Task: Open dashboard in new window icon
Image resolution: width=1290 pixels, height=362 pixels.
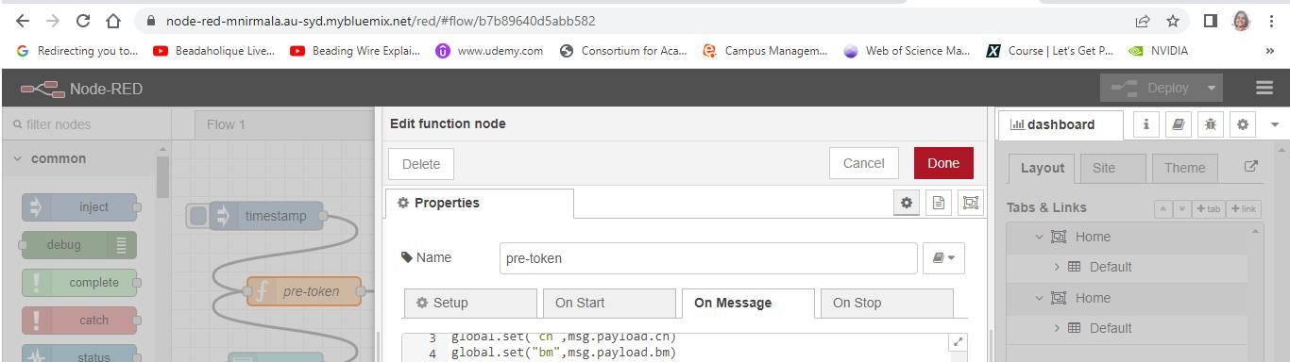Action: coord(1251,167)
